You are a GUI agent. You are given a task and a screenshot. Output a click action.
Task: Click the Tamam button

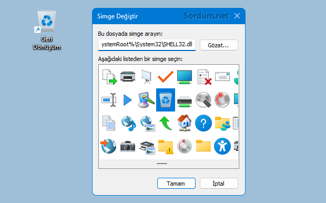point(176,183)
